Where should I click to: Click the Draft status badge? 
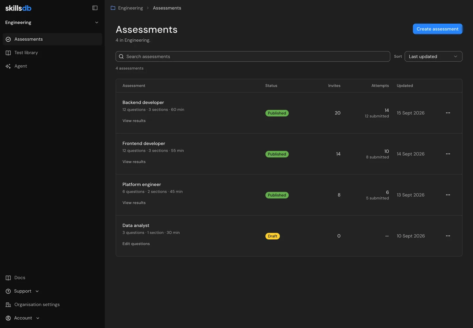coord(273,236)
